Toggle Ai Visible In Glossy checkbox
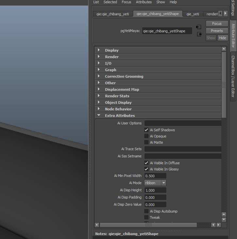 (146, 169)
